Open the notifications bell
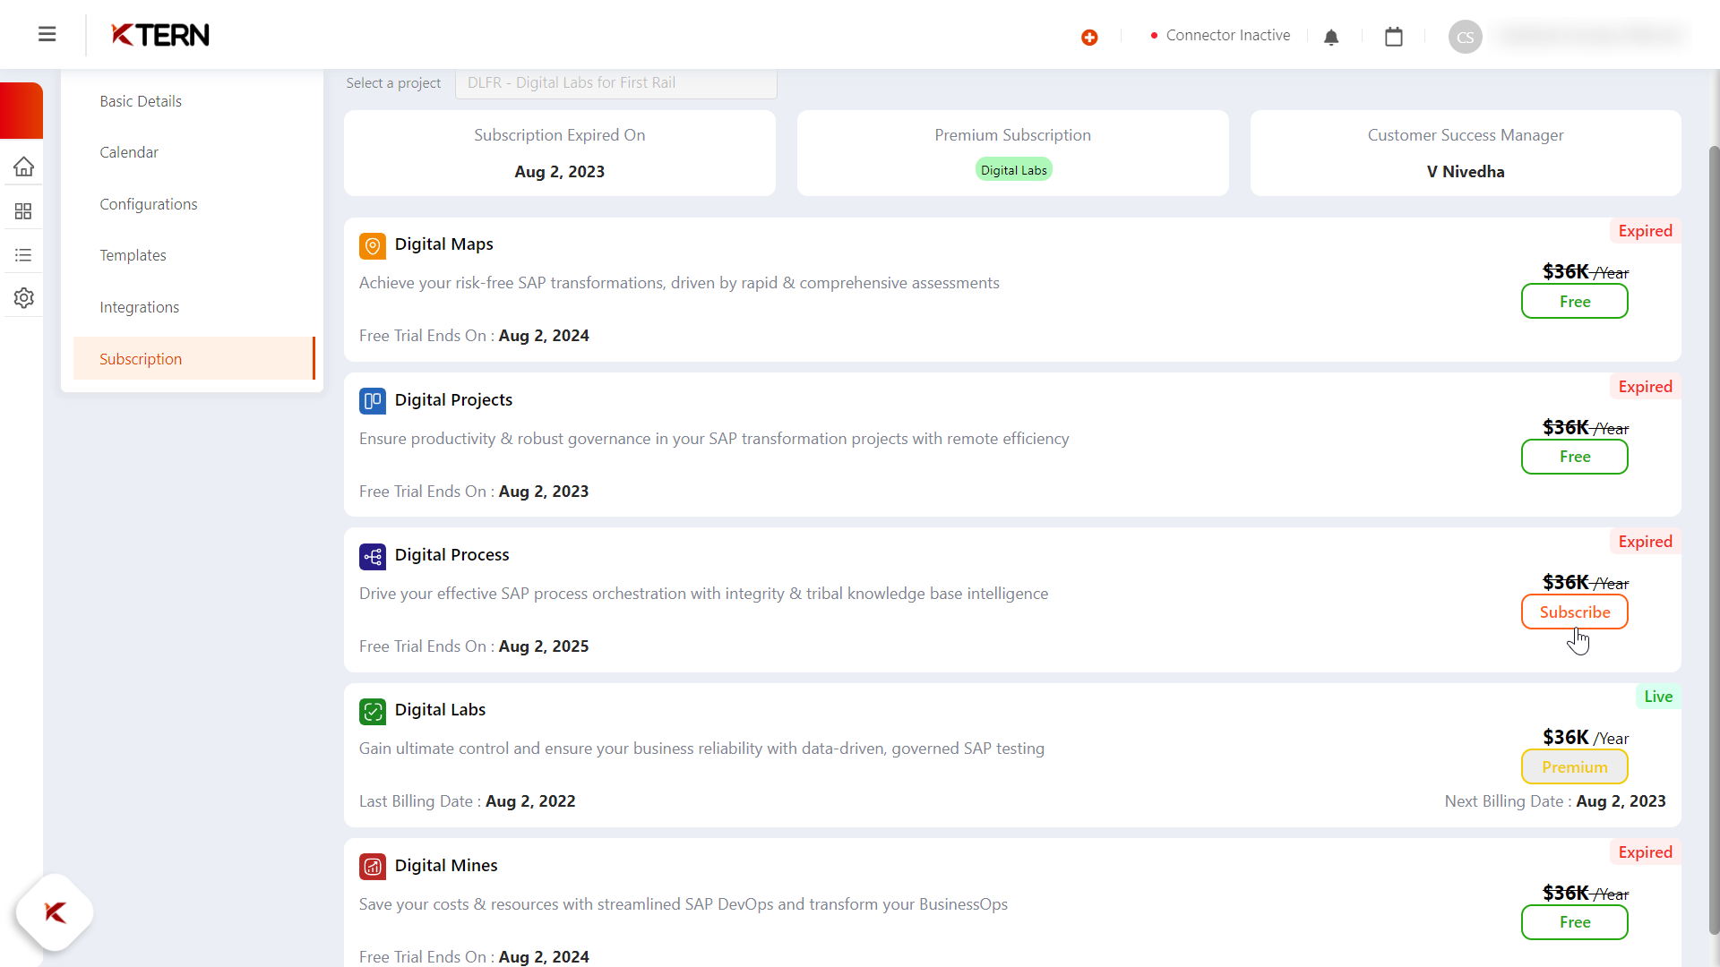This screenshot has width=1720, height=967. [1331, 37]
